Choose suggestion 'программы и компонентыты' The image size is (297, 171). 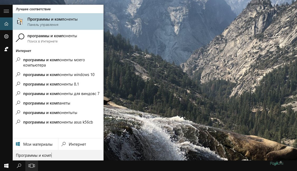(58, 113)
